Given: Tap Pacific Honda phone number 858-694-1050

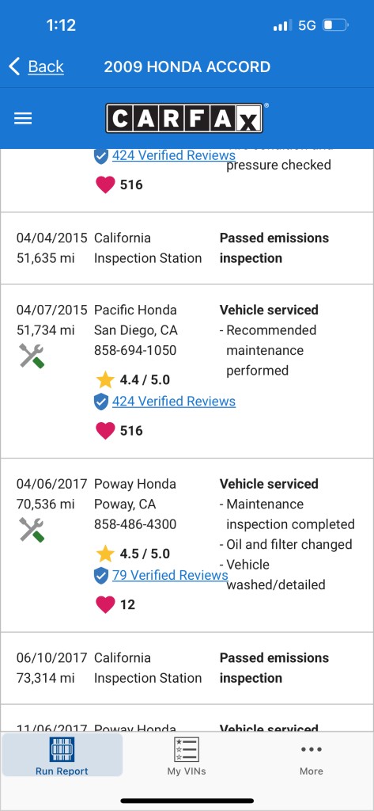Looking at the screenshot, I should point(135,351).
